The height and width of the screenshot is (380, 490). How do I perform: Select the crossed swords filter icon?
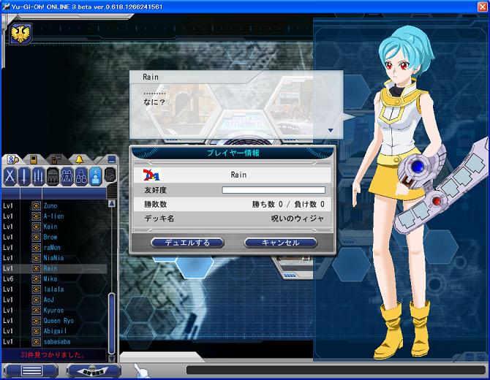(10, 176)
